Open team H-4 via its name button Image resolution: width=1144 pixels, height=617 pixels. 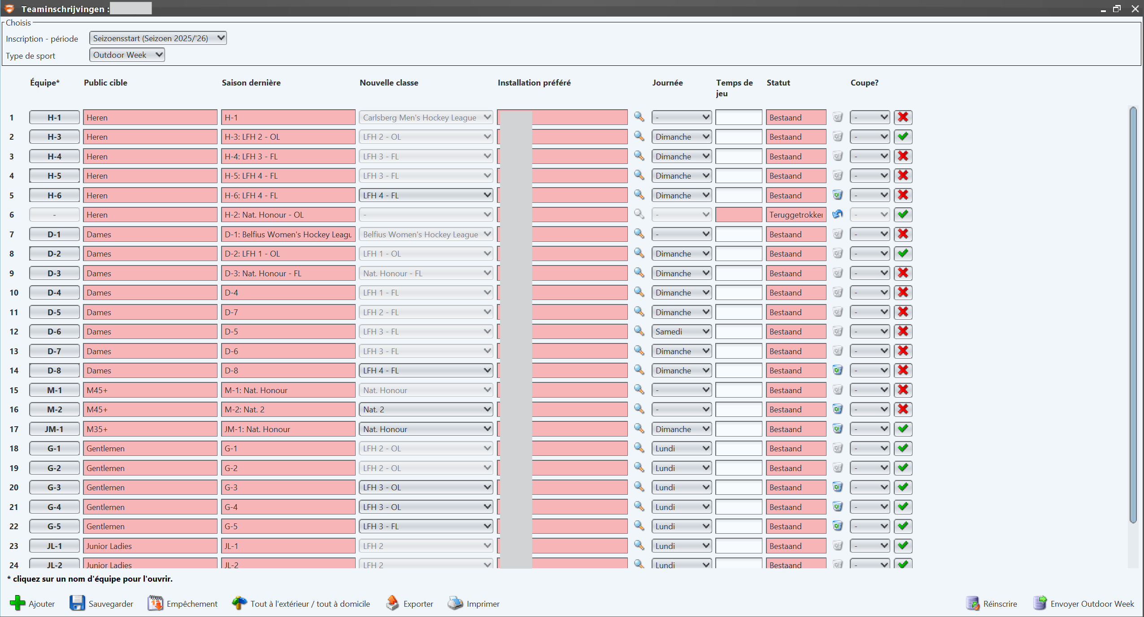pyautogui.click(x=54, y=156)
